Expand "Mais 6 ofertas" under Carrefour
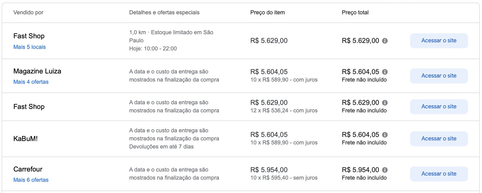The width and height of the screenshot is (482, 193). pyautogui.click(x=31, y=180)
